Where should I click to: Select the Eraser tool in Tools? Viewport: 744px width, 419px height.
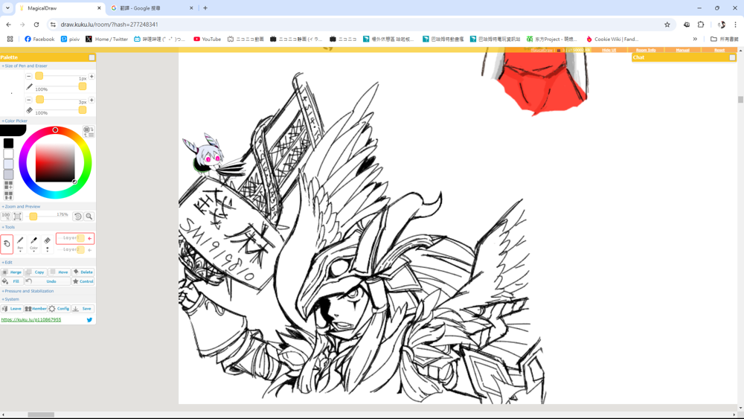(x=47, y=243)
